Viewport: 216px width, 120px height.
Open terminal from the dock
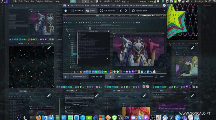tap(32, 118)
